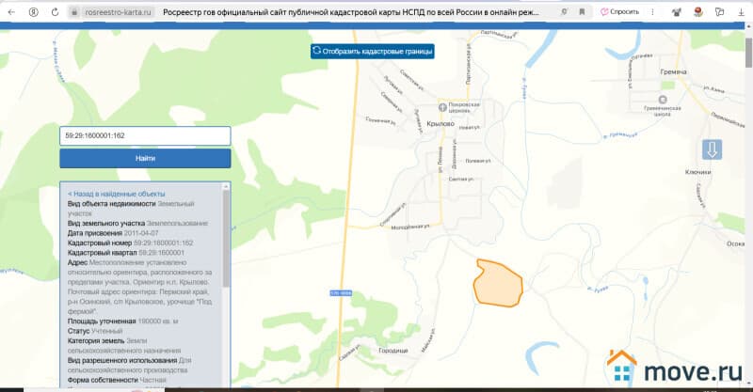Image resolution: width=753 pixels, height=392 pixels.
Task: Click the Форма собственности Частная row
Action: click(117, 380)
